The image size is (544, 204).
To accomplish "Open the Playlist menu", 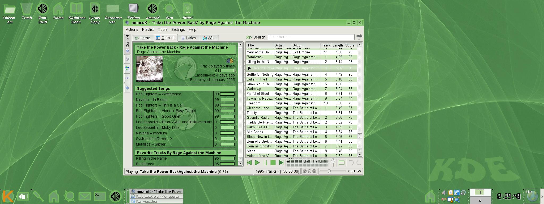I will (x=148, y=29).
